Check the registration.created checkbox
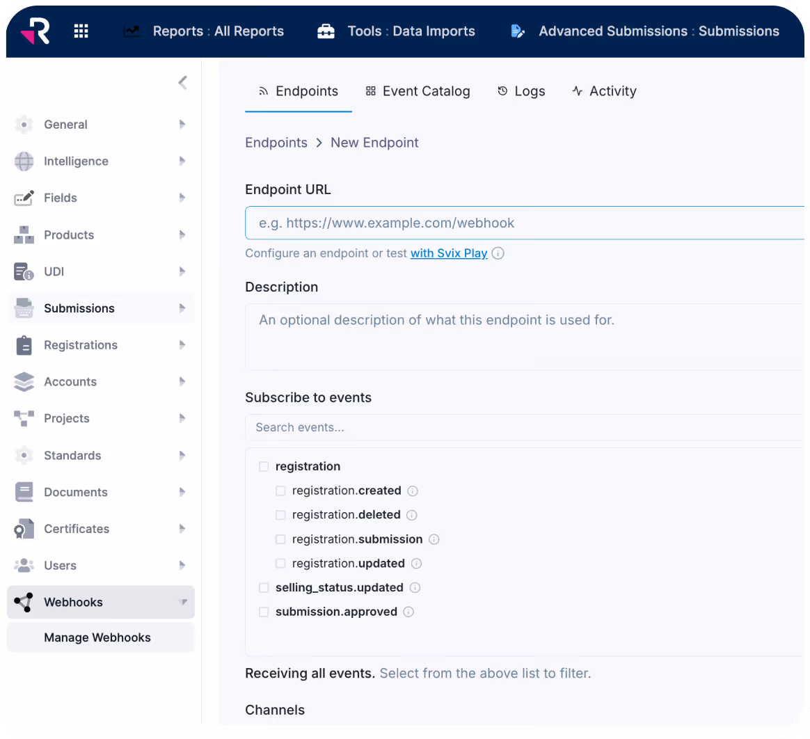The image size is (810, 739). click(x=280, y=491)
